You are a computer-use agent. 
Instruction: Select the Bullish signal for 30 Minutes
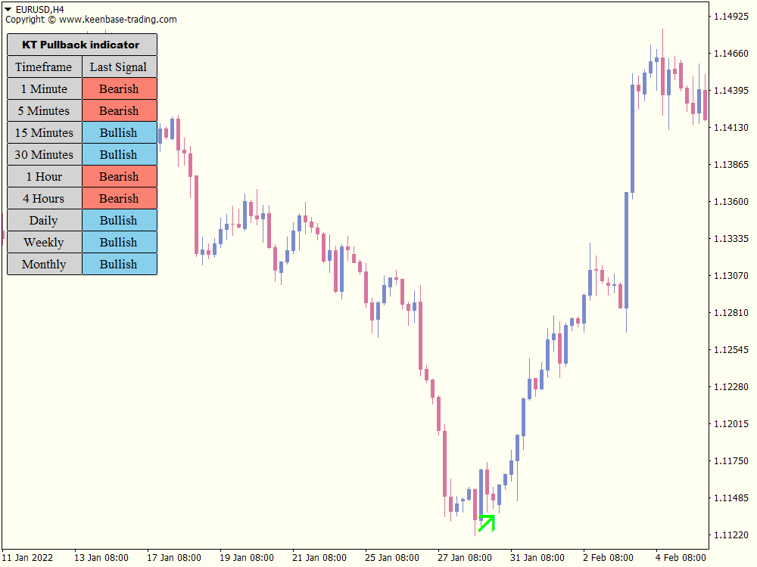click(119, 154)
